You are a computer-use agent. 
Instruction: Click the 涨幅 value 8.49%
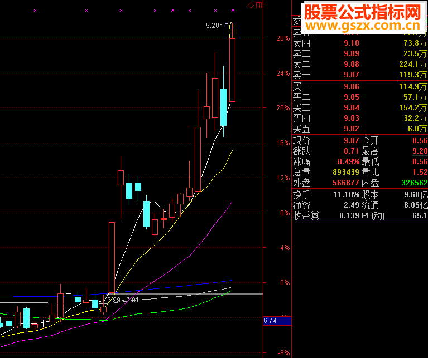[349, 161]
